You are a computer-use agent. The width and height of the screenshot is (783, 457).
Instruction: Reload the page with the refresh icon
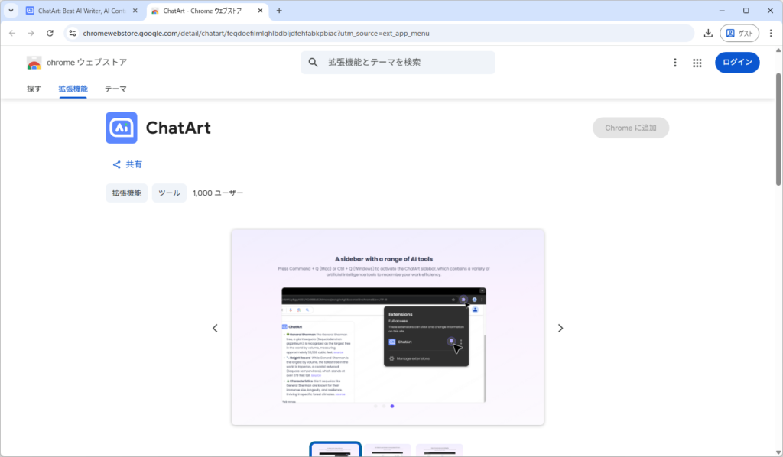(x=50, y=34)
